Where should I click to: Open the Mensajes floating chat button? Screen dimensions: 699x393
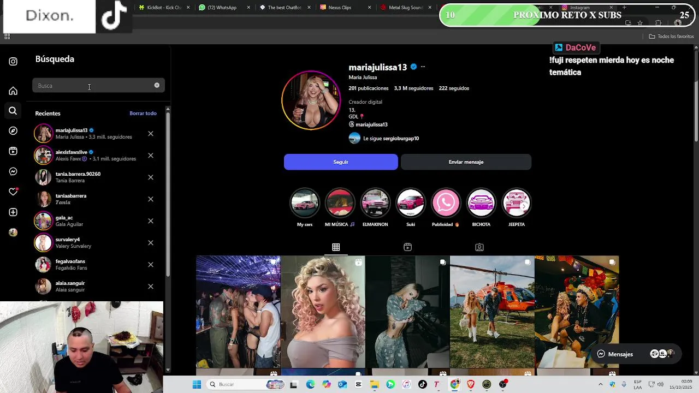pos(636,354)
